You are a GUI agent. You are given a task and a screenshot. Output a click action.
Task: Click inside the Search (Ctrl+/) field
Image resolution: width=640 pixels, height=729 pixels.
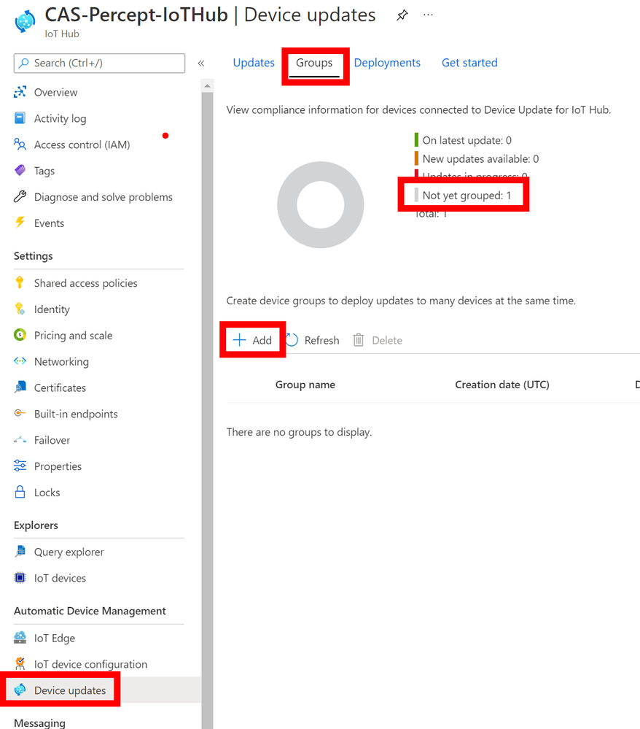click(x=99, y=63)
